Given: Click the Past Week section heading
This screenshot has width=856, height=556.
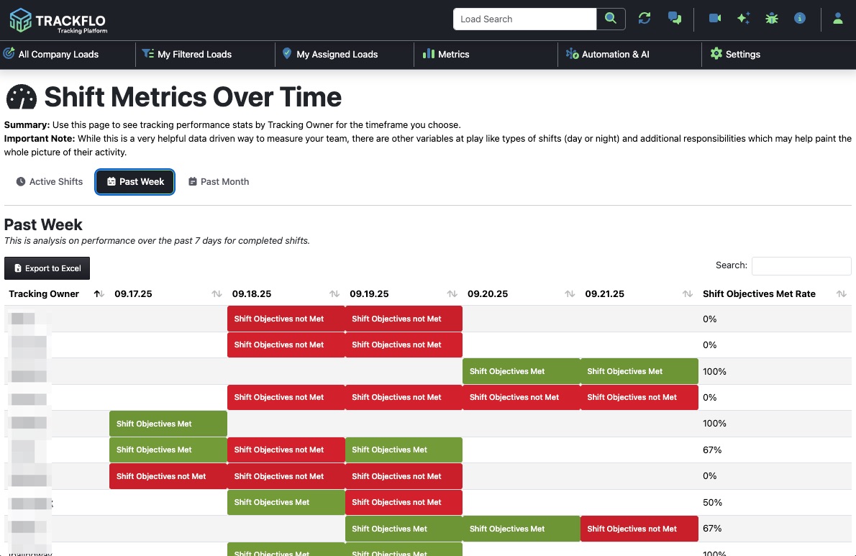Looking at the screenshot, I should pos(43,225).
